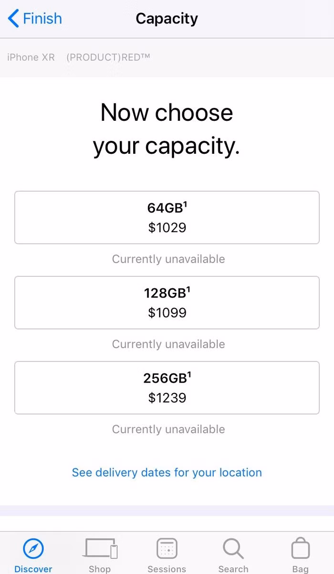Click the Capacity page title
334x574 pixels.
[x=167, y=19]
